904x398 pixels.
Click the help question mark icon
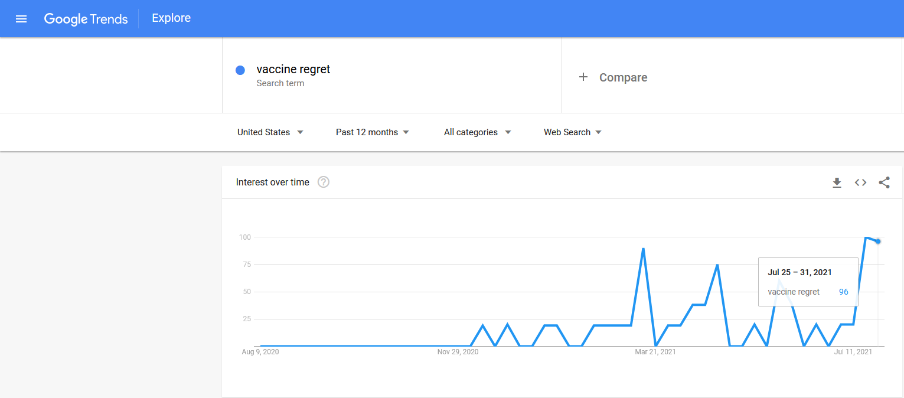324,182
